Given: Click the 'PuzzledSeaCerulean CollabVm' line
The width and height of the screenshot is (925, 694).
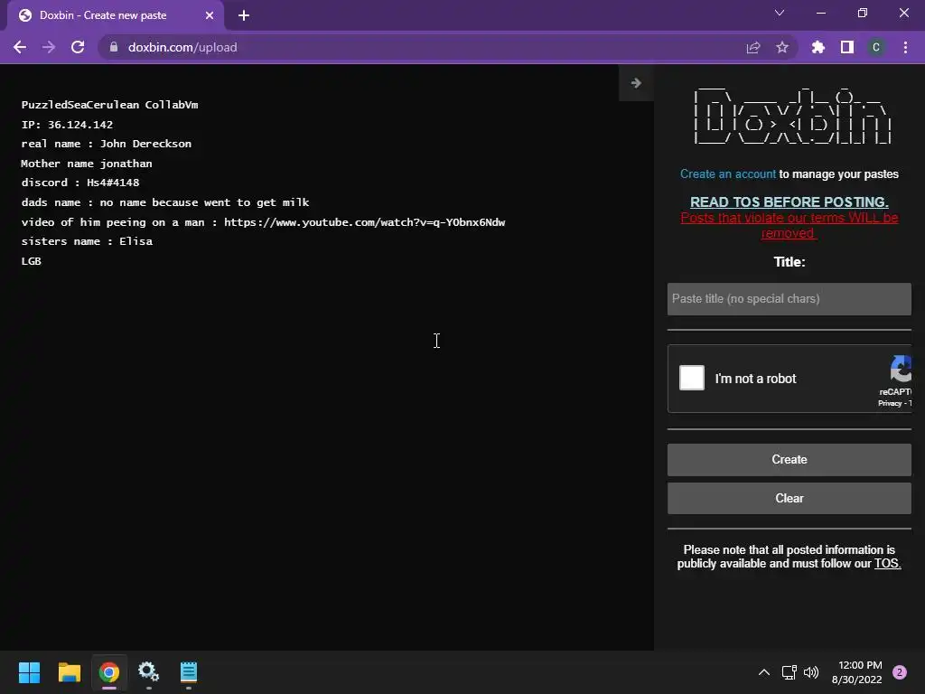Looking at the screenshot, I should coord(109,105).
